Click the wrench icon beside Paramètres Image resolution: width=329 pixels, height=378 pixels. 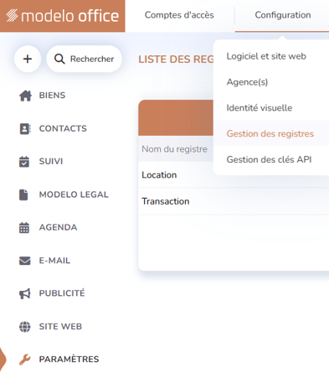tap(25, 360)
